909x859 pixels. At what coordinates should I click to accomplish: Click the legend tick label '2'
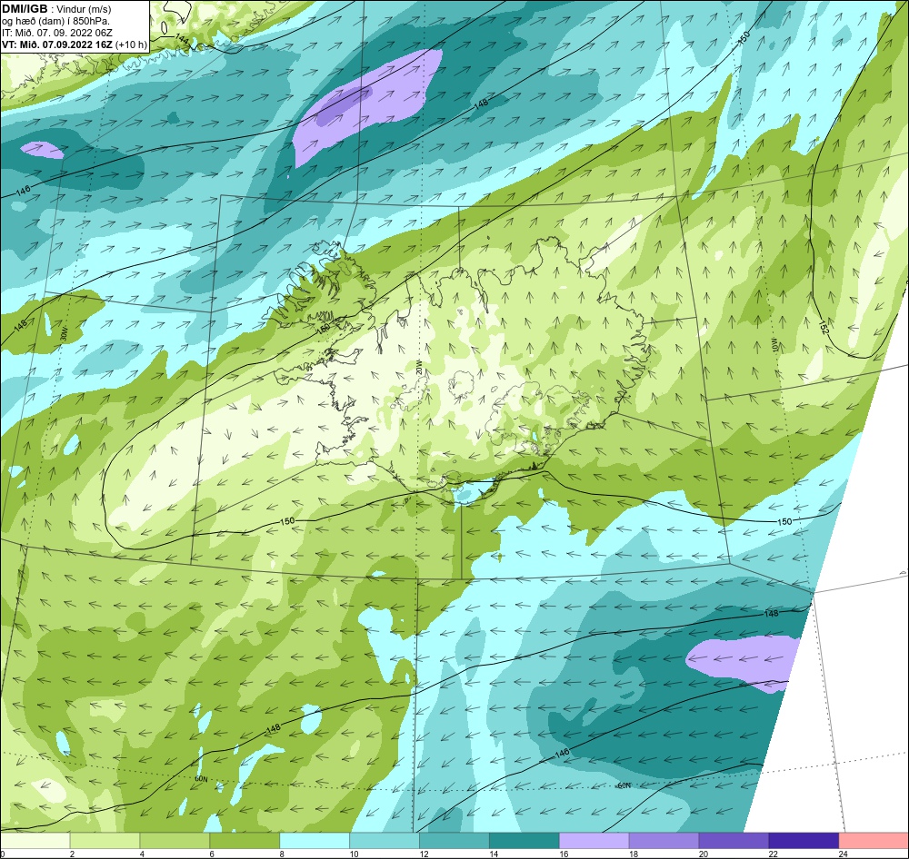tap(72, 854)
